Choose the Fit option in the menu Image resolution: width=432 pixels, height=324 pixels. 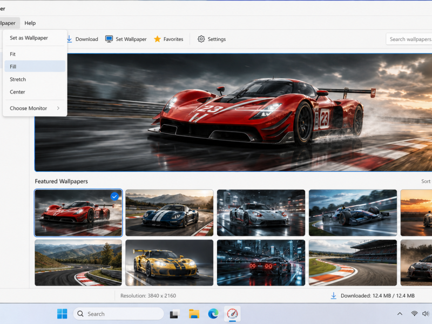35,54
